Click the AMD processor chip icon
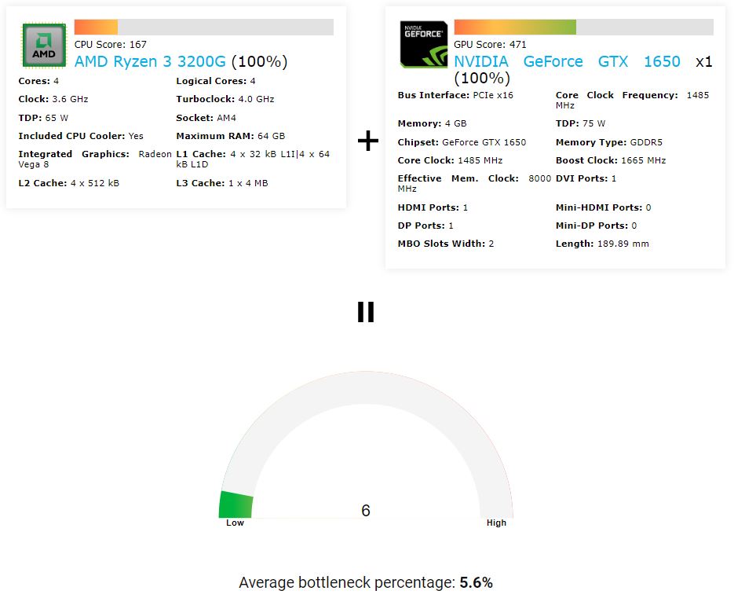Screen dimensions: 734x598 pos(44,45)
